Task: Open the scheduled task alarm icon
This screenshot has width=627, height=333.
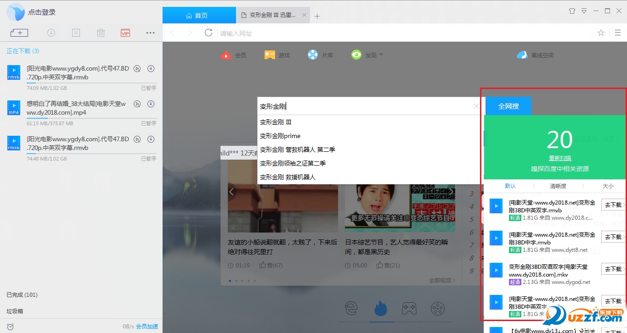Action: point(11,327)
